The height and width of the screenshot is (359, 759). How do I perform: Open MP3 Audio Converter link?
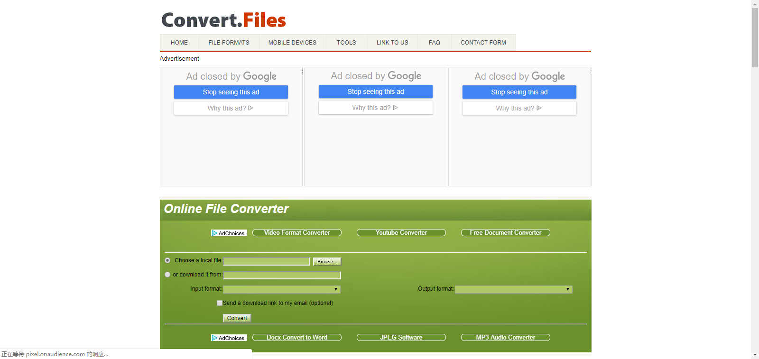[x=506, y=337]
